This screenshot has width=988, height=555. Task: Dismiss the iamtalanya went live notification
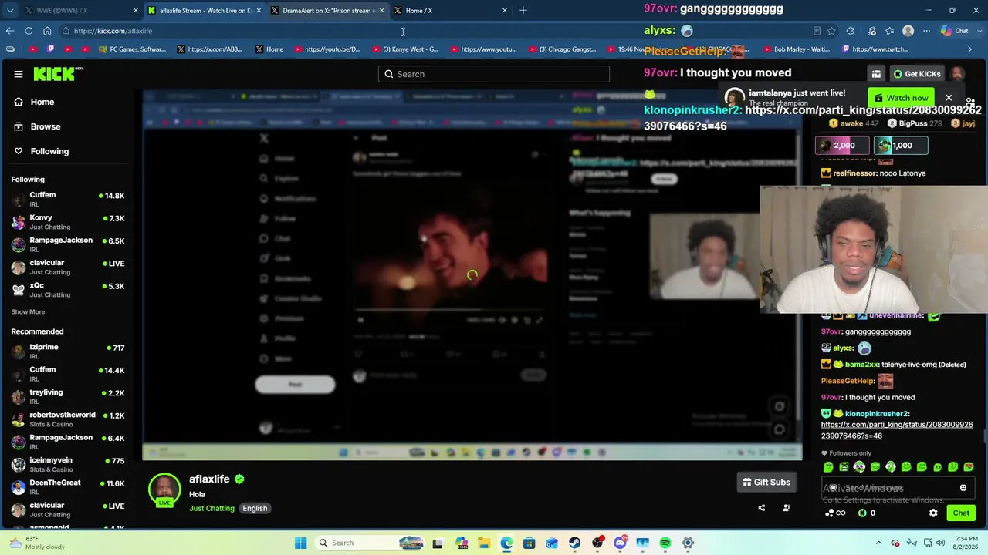949,98
